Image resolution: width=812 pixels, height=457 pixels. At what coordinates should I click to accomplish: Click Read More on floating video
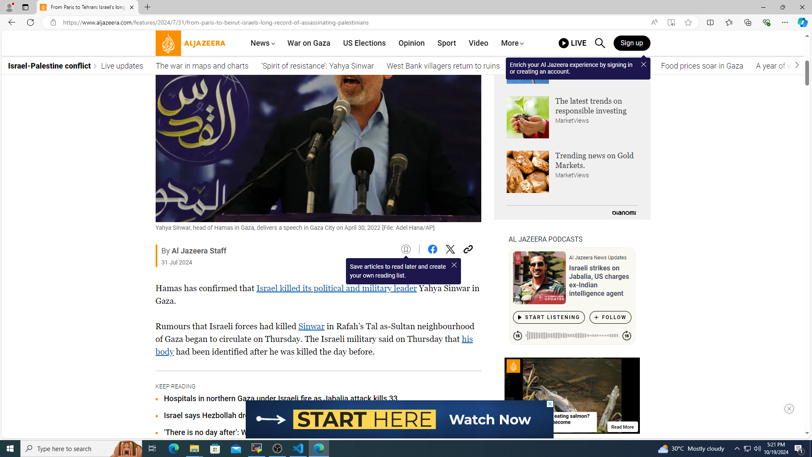pos(622,427)
